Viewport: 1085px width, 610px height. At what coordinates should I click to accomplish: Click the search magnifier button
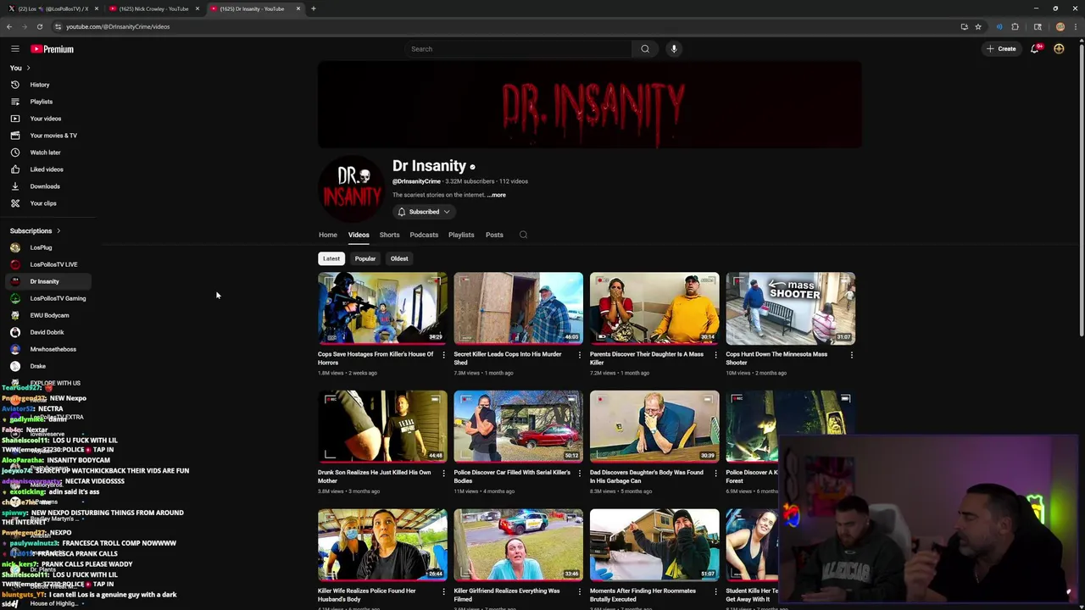[x=645, y=49]
